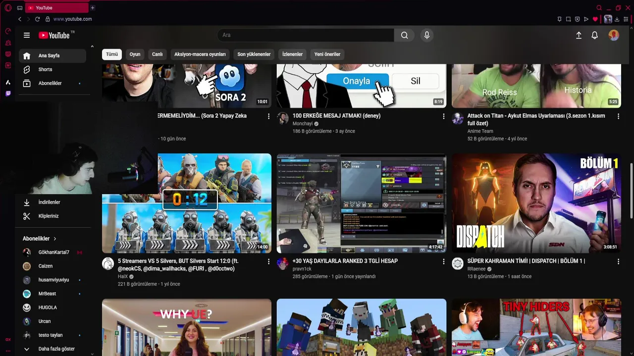Open the Twitch icon in Opera sidebar
634x356 pixels.
point(8,93)
